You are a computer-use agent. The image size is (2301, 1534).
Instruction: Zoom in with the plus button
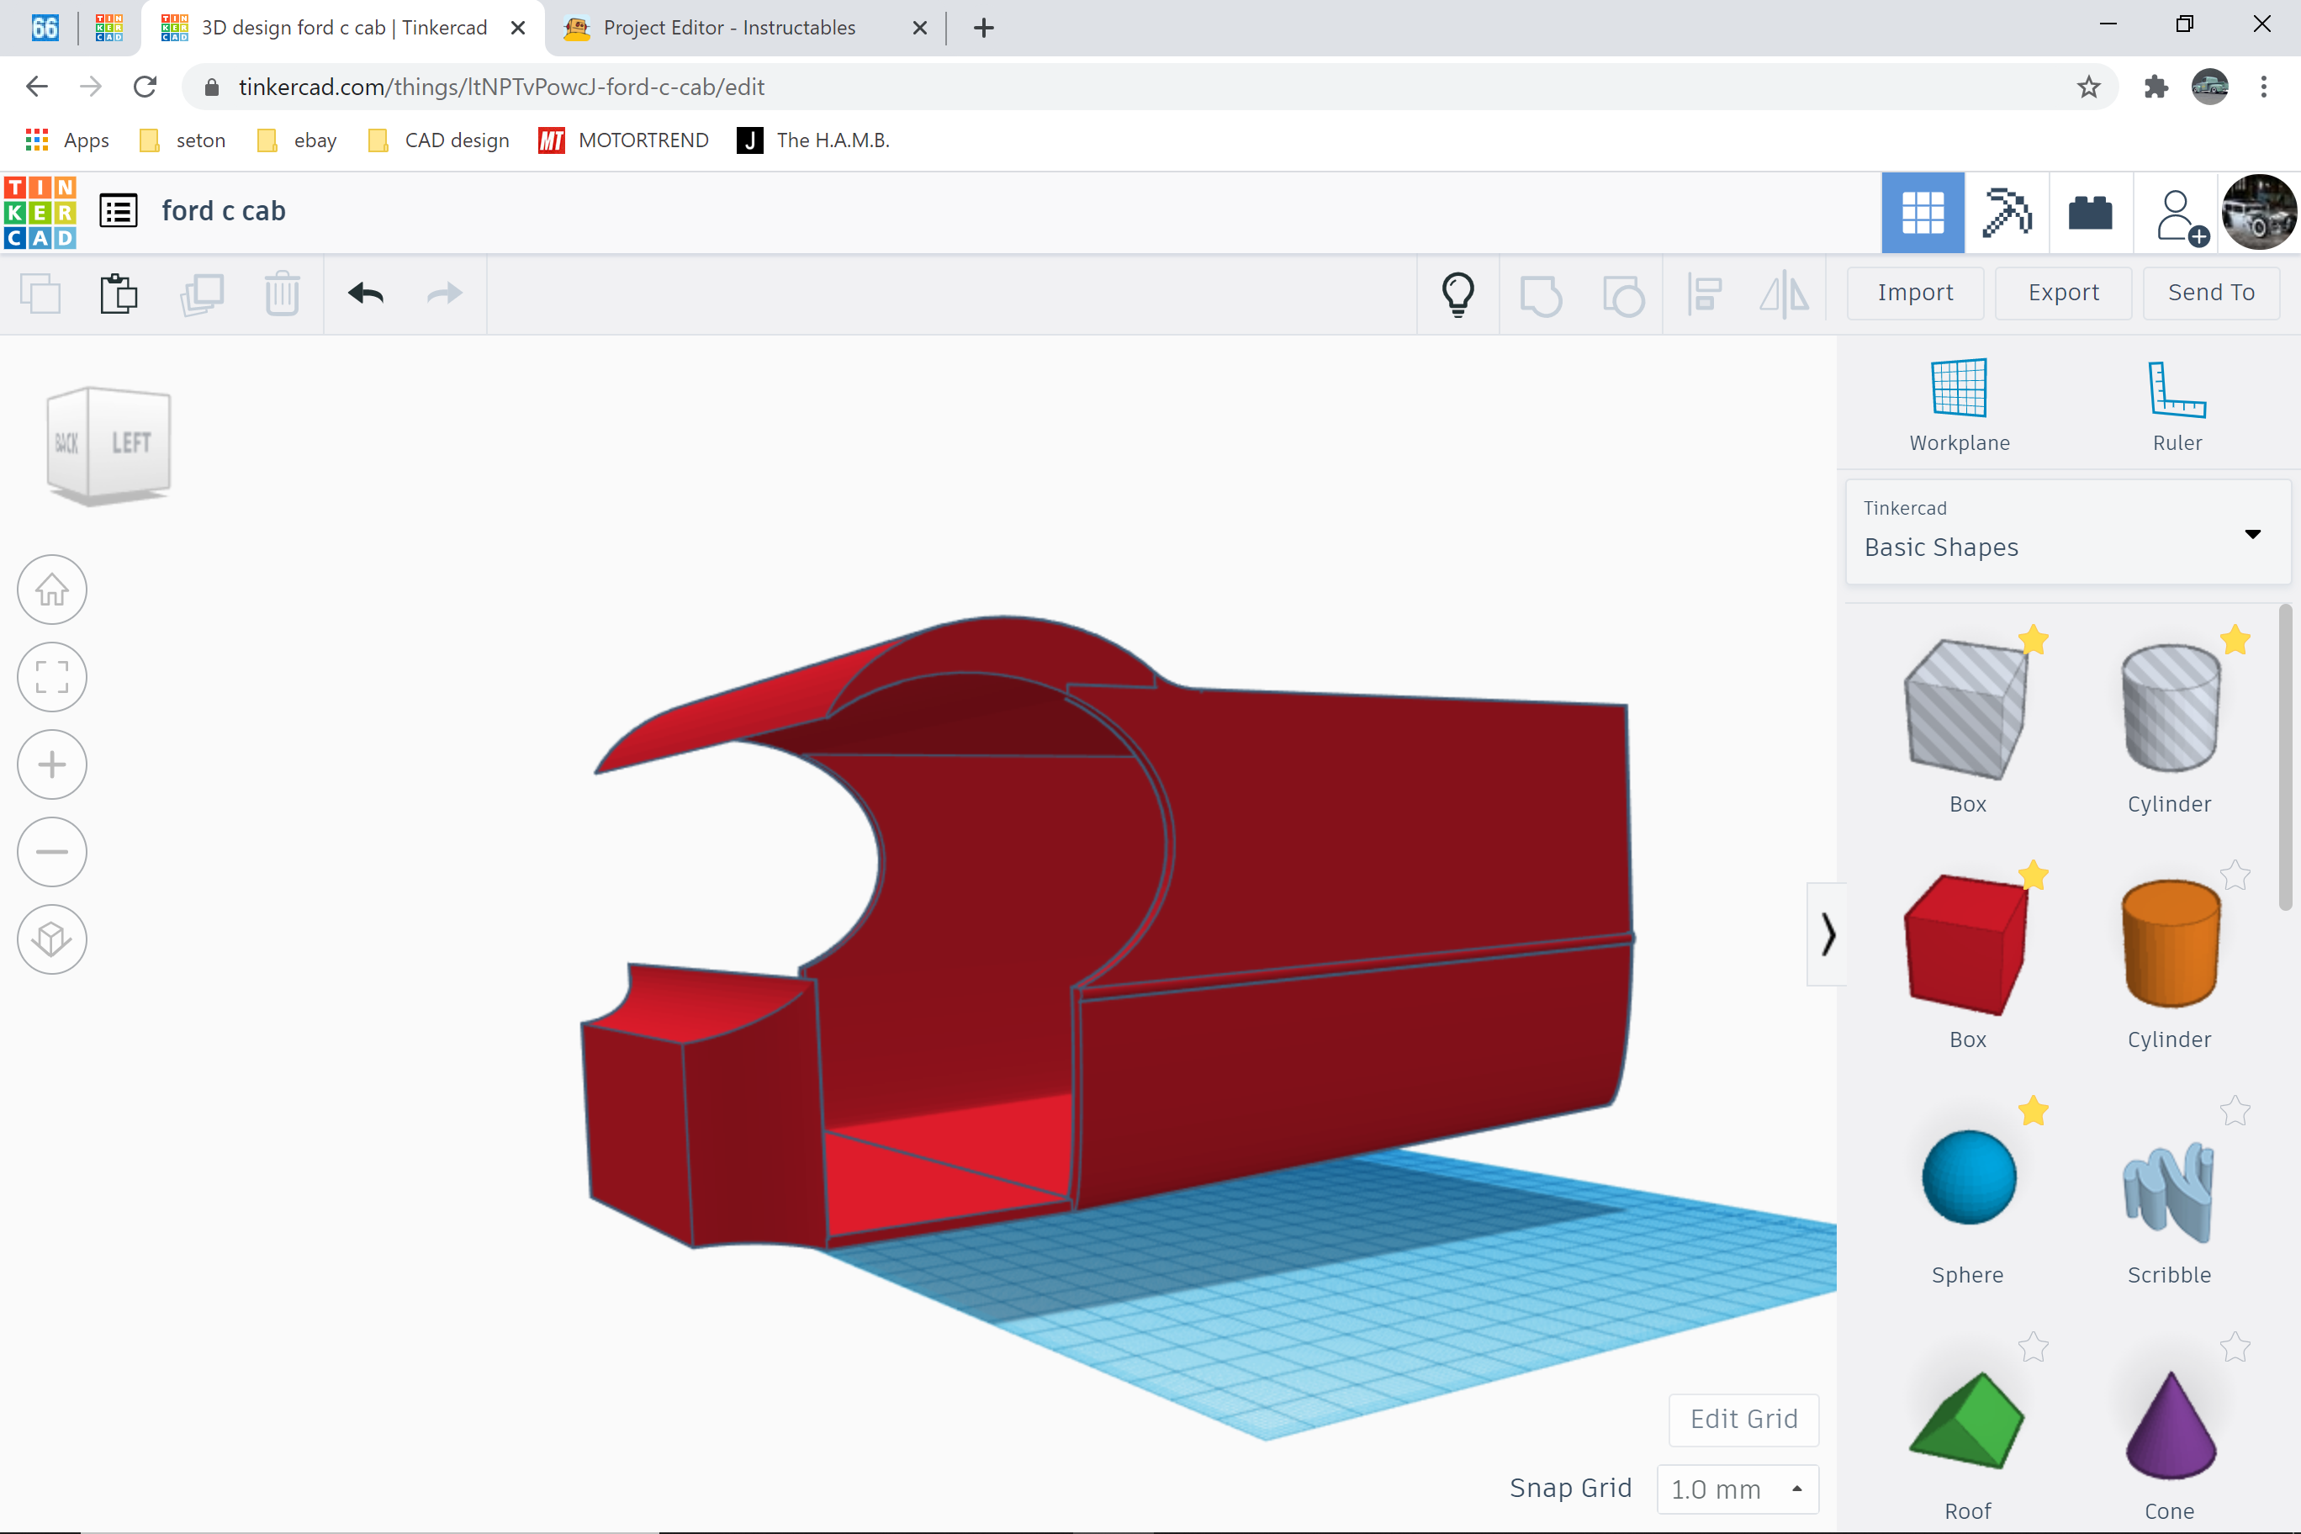(x=52, y=764)
